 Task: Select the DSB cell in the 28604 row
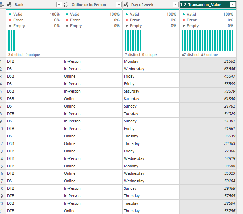click(x=34, y=203)
